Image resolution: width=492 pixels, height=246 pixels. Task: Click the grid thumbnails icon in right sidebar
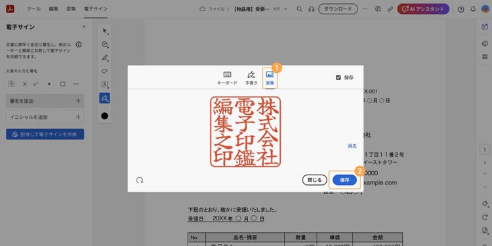point(485,56)
